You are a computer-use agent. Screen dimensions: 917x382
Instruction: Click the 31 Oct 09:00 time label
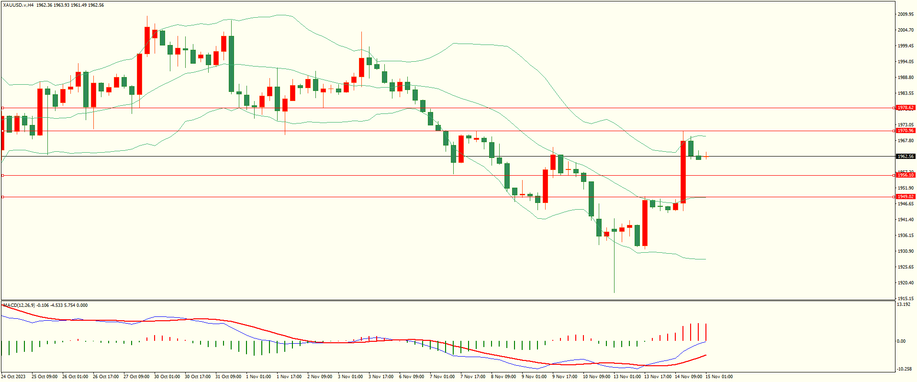[x=228, y=377]
